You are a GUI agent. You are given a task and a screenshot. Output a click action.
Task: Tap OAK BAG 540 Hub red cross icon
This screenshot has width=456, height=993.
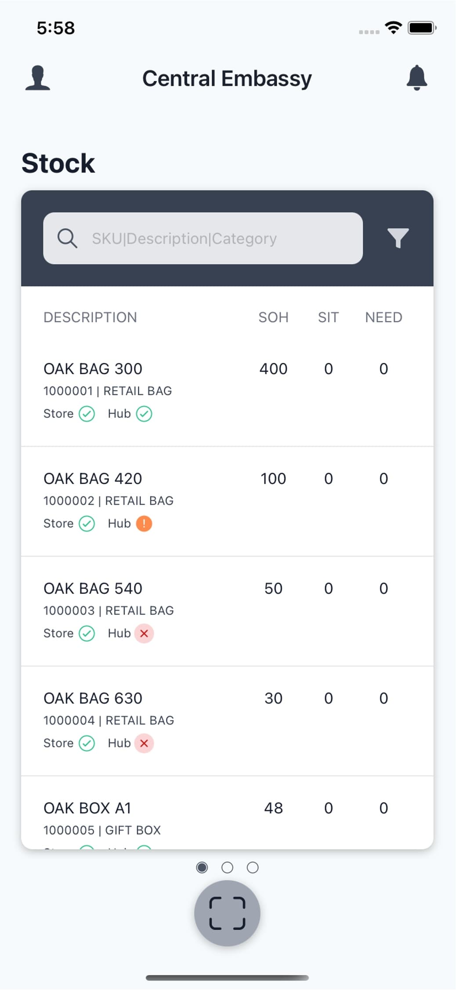click(x=144, y=633)
